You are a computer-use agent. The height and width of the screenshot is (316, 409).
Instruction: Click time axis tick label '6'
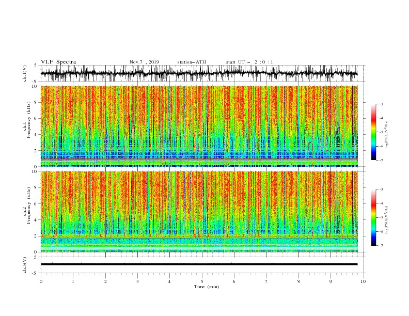[x=234, y=281]
